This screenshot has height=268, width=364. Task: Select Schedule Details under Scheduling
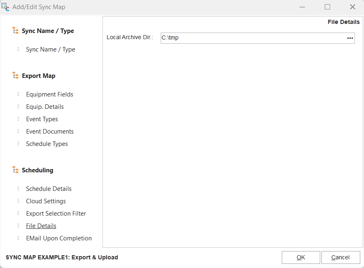pos(49,189)
